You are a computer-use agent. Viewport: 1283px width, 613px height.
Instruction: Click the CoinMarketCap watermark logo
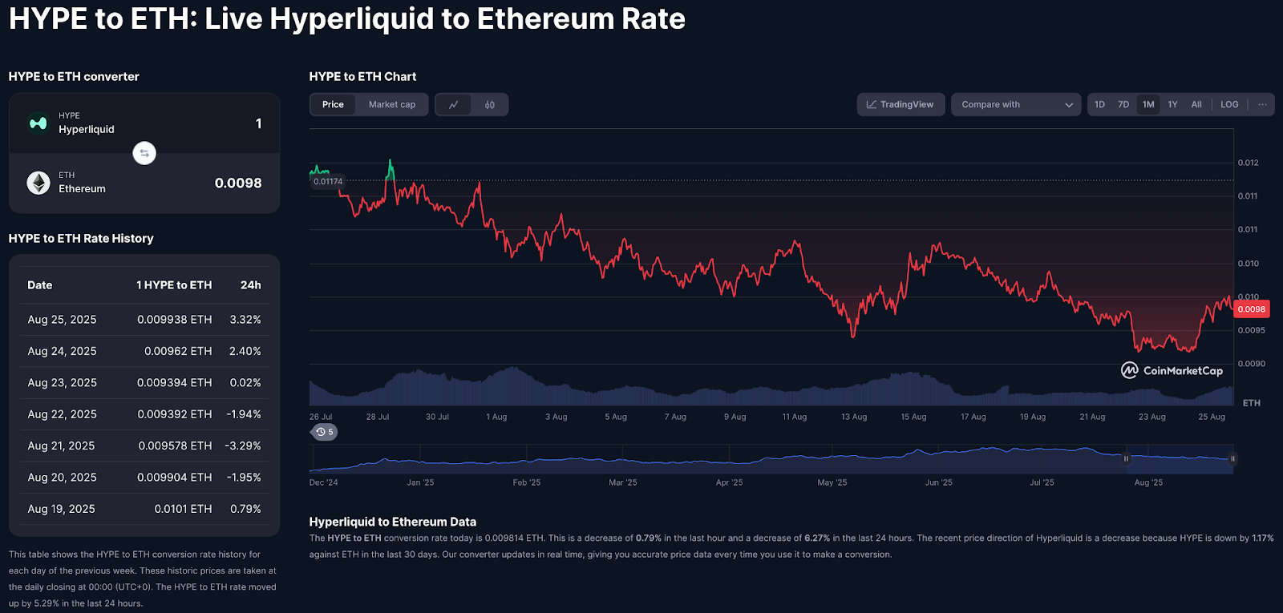[x=1172, y=370]
